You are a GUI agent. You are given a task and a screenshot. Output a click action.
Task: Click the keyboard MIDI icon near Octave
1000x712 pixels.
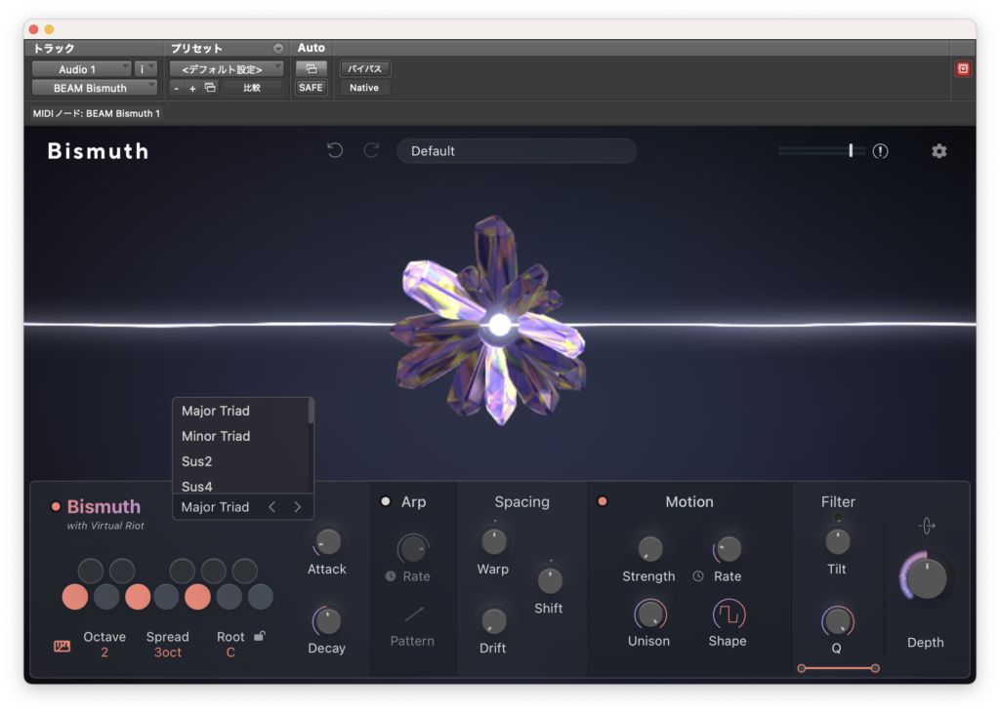coord(62,647)
